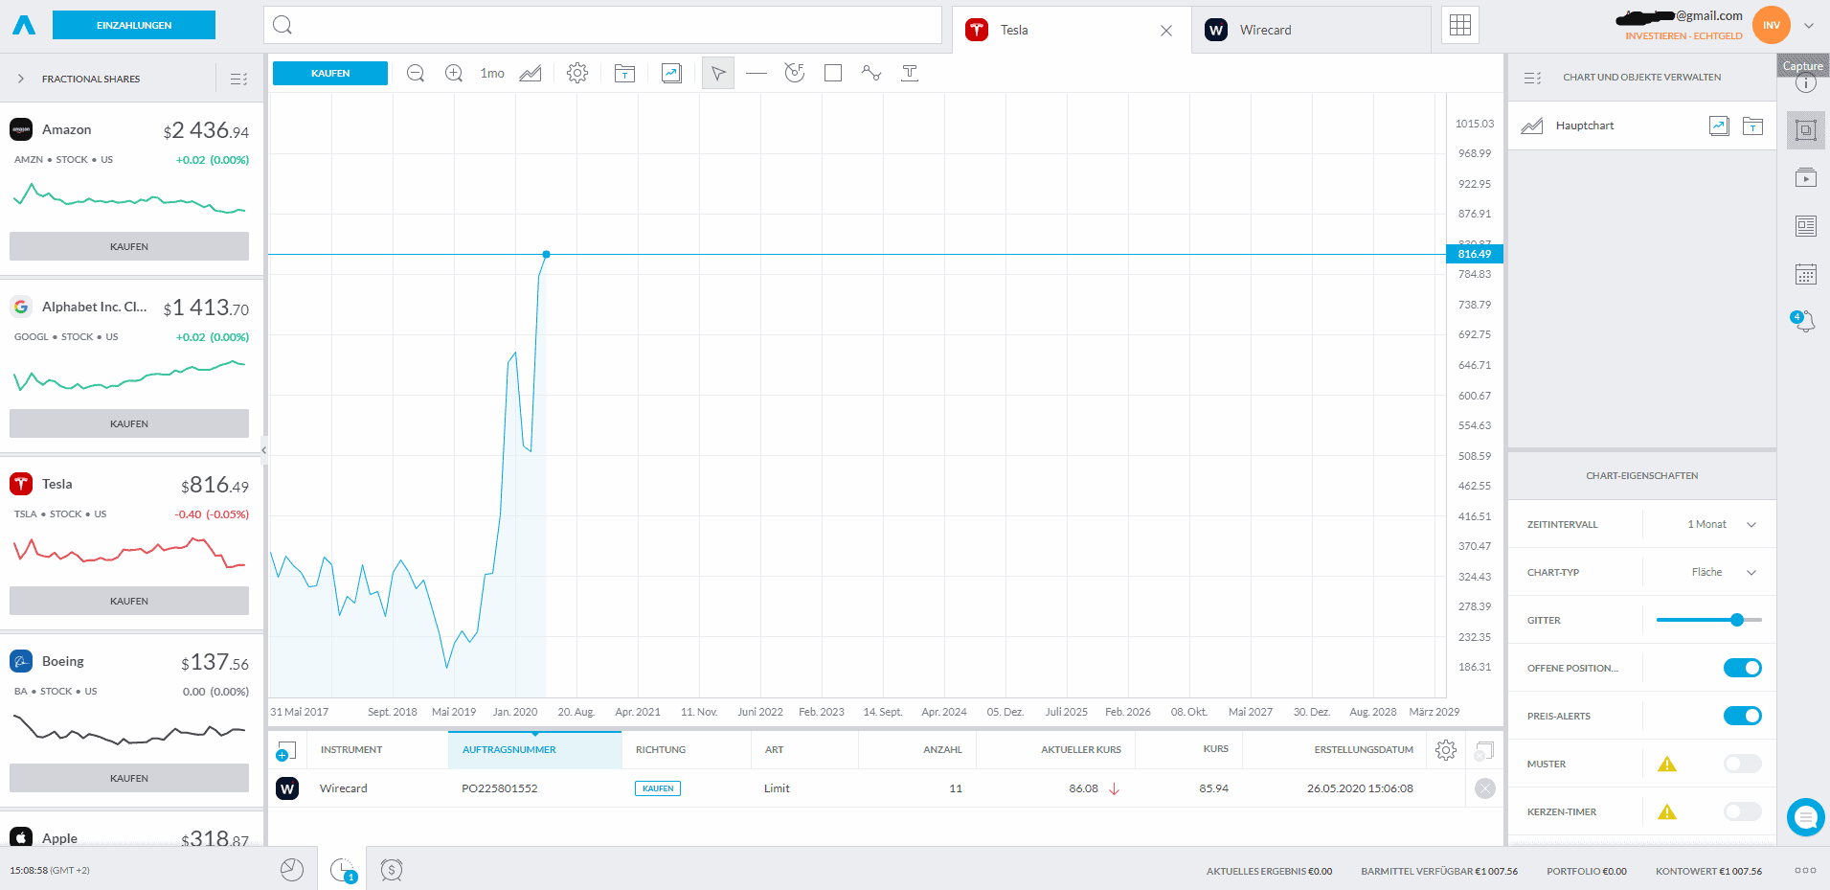
Task: Collapse the left watchlist panel handle
Action: tap(263, 449)
